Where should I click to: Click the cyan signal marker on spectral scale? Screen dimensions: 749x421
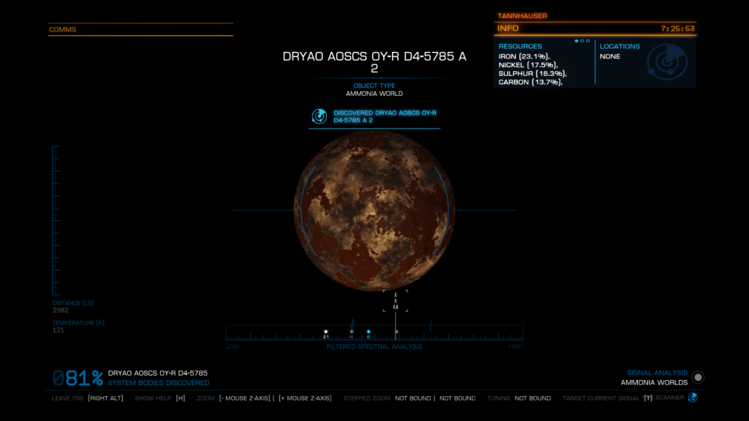click(369, 332)
